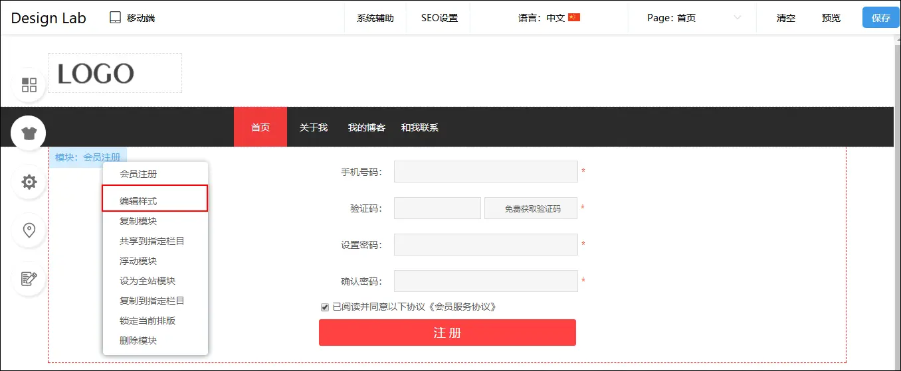Viewport: 901px width, 371px height.
Task: Click the LOGO image placeholder
Action: [x=114, y=74]
